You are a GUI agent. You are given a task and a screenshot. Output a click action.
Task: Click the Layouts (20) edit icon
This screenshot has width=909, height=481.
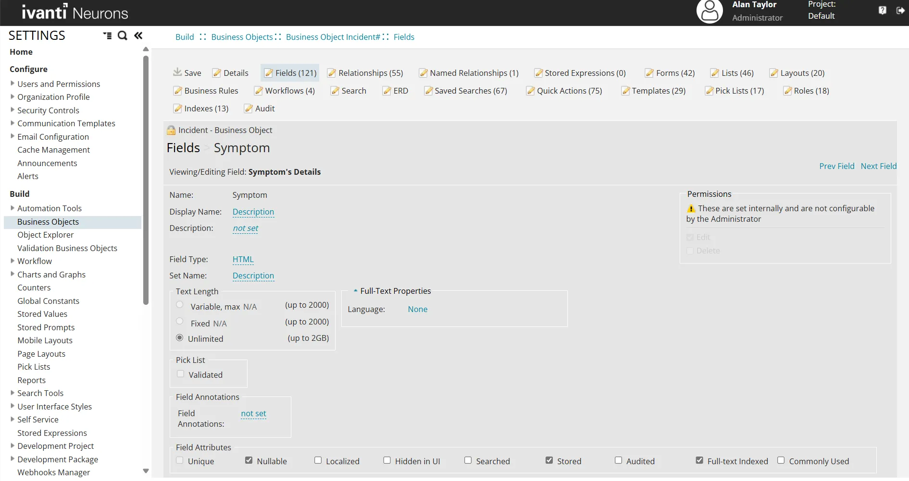774,73
